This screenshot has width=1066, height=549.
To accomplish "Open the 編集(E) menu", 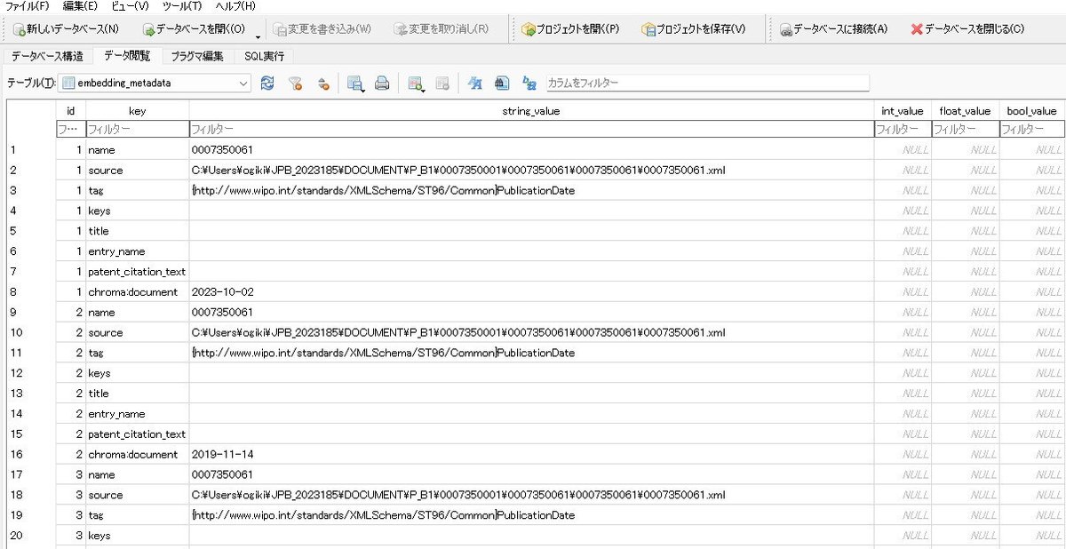I will 81,6.
